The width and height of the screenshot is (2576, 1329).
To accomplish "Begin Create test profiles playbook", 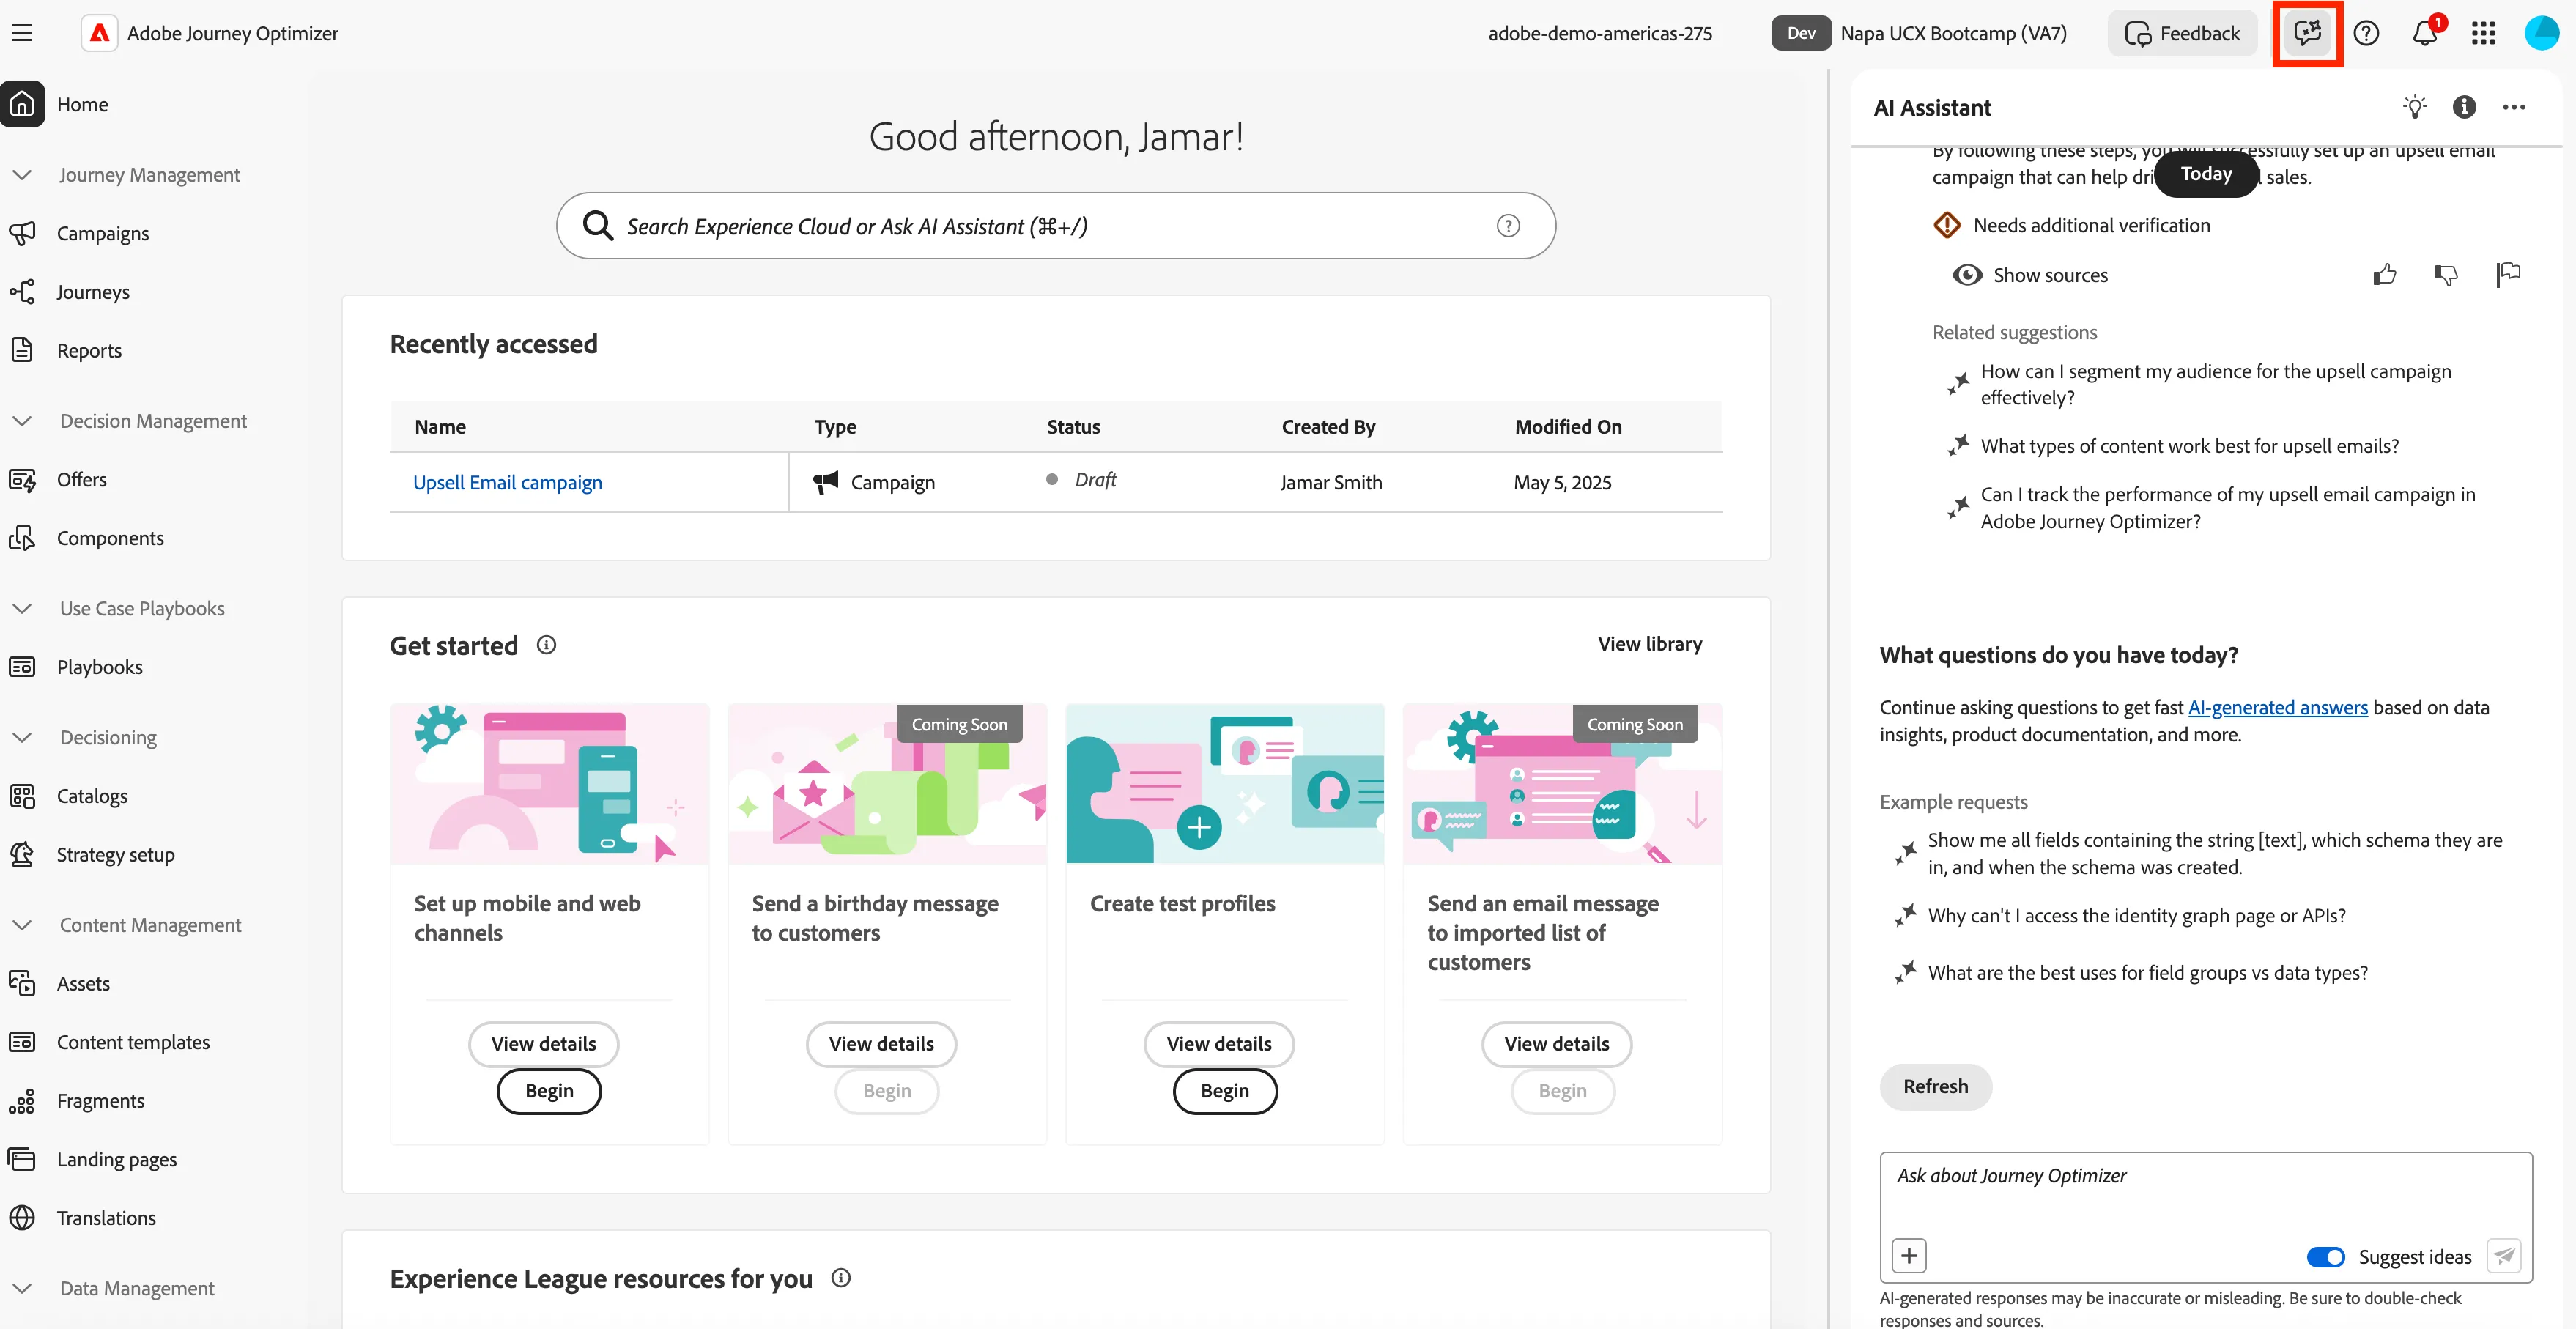I will (x=1224, y=1090).
